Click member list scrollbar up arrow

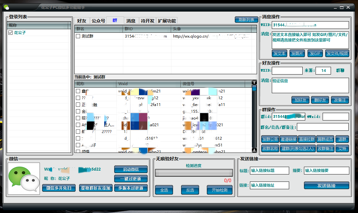click(254, 82)
